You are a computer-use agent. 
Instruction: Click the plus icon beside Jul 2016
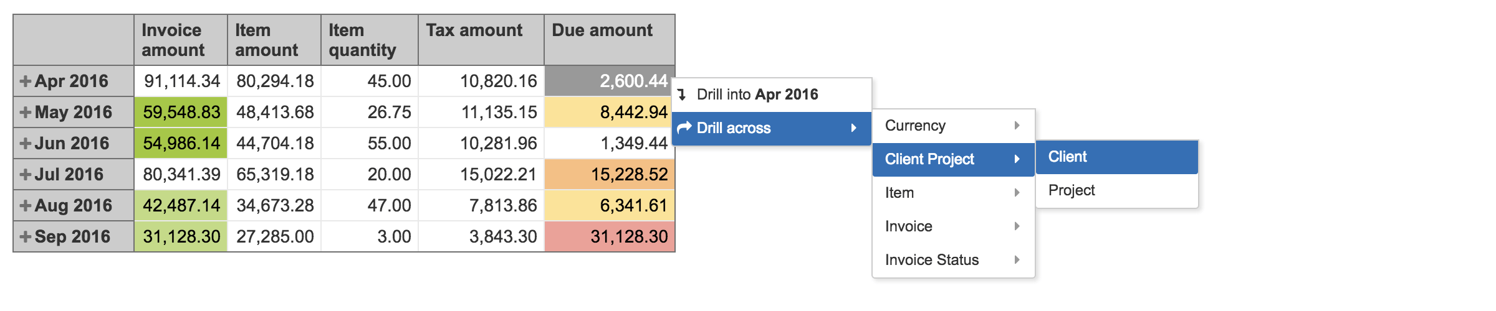[25, 175]
